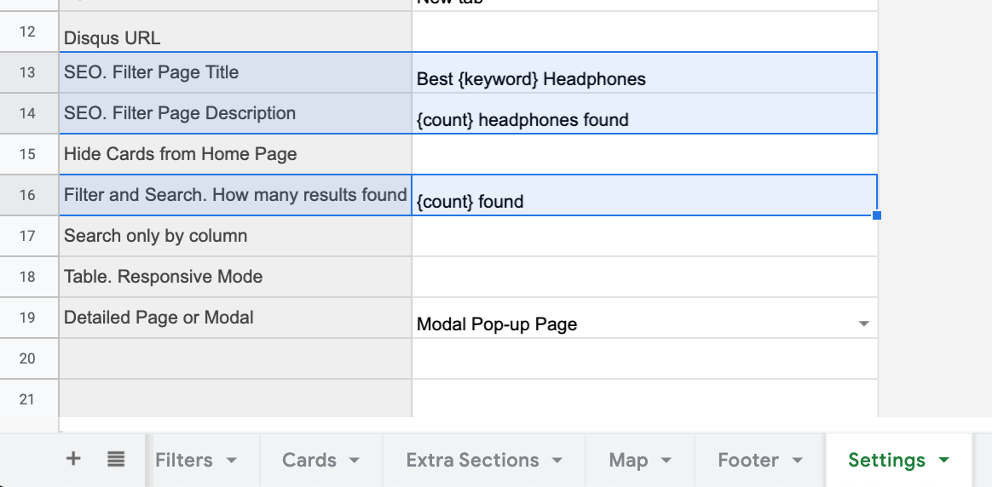The image size is (992, 487).
Task: Click the blue selection fill handle
Action: coord(877,215)
